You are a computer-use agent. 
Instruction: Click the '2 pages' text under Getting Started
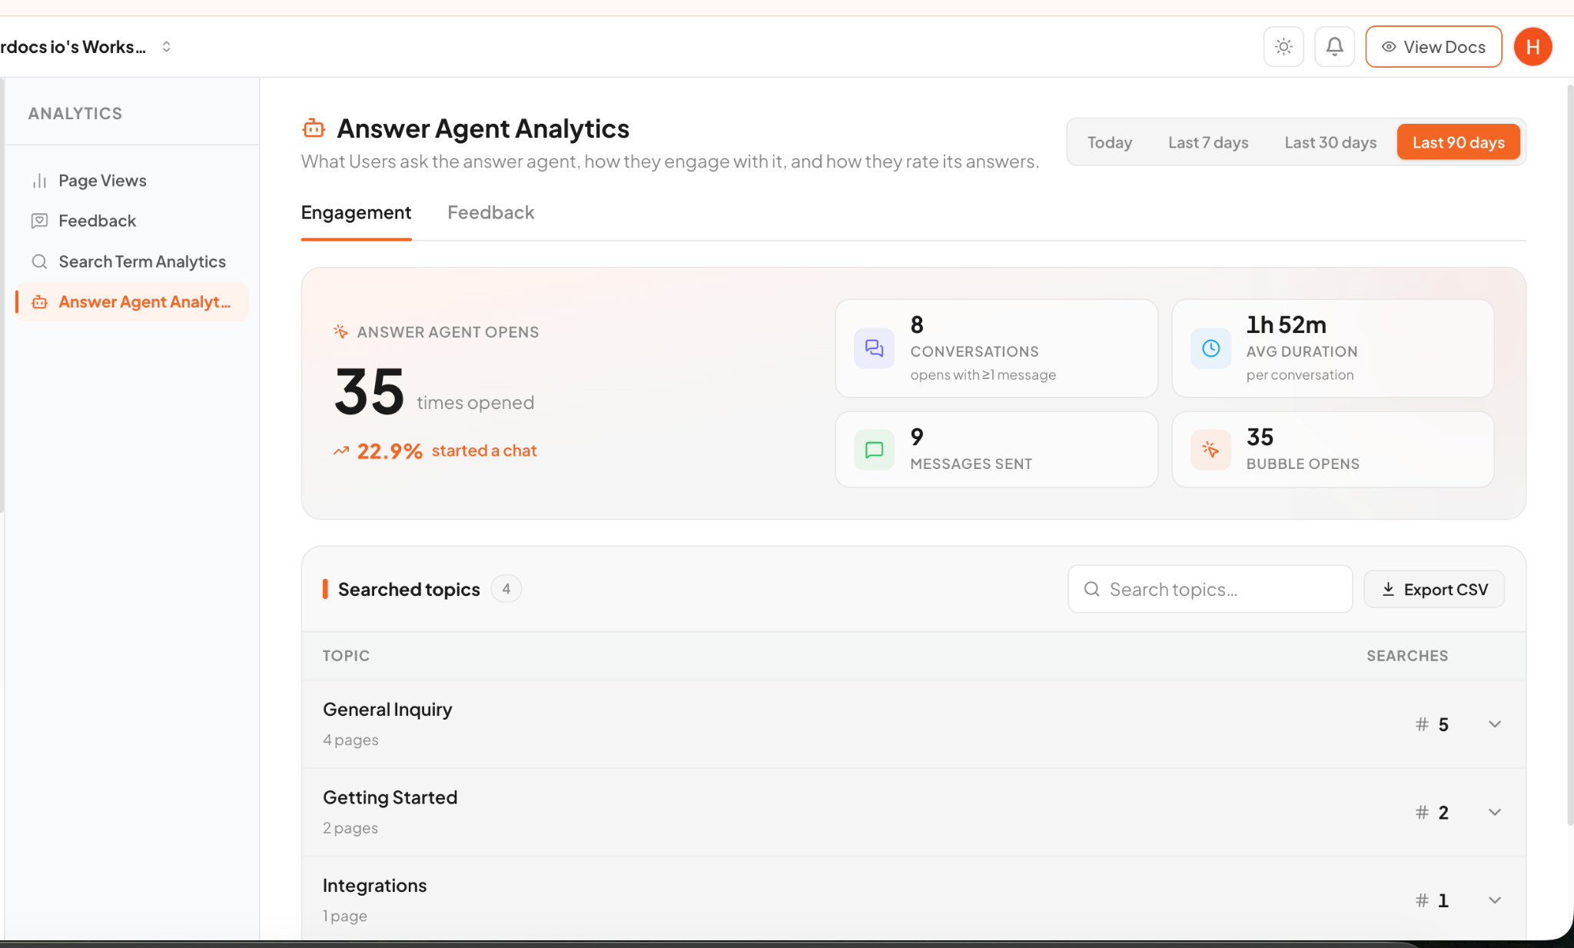pyautogui.click(x=350, y=828)
